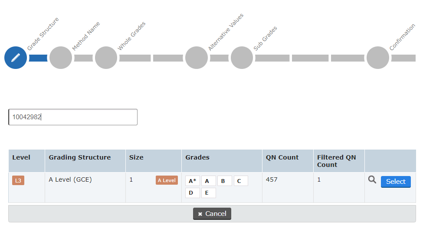The width and height of the screenshot is (423, 225).
Task: Click the E grade box
Action: pyautogui.click(x=208, y=193)
